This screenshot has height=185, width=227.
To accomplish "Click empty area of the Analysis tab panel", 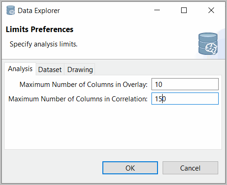I will click(113, 127).
